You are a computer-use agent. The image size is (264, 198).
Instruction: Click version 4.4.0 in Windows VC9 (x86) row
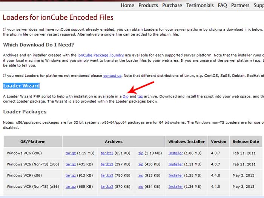tap(215, 175)
